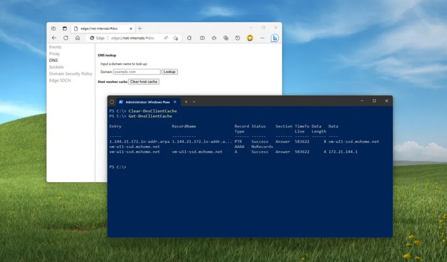Click the Edge address bar URL

(x=132, y=38)
